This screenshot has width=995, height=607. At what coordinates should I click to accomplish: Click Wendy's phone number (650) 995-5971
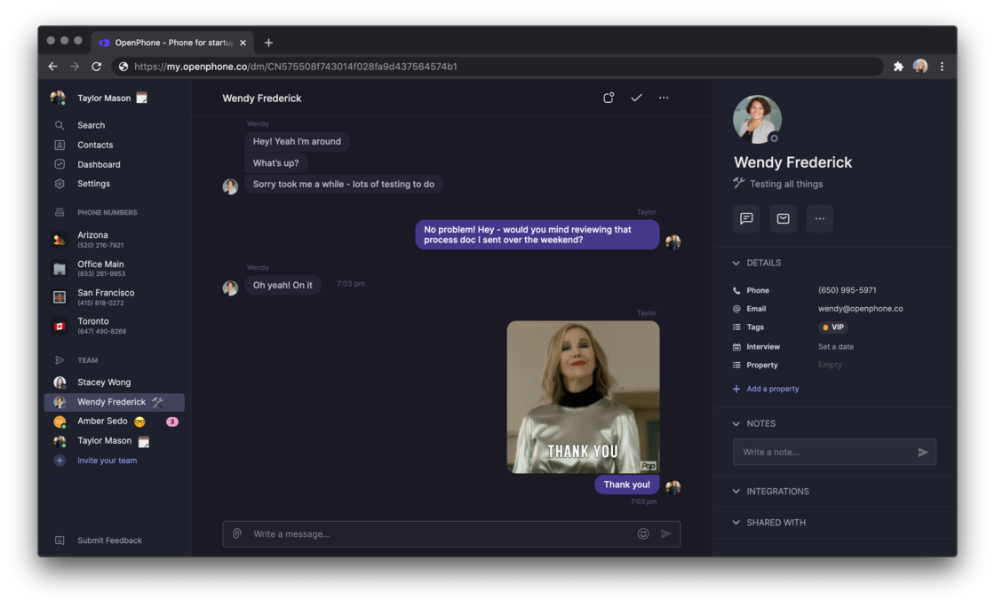[848, 291]
